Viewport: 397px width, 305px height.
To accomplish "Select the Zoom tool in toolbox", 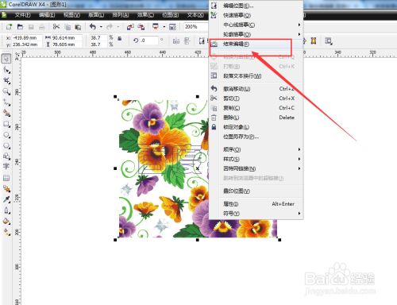I will click(x=6, y=92).
